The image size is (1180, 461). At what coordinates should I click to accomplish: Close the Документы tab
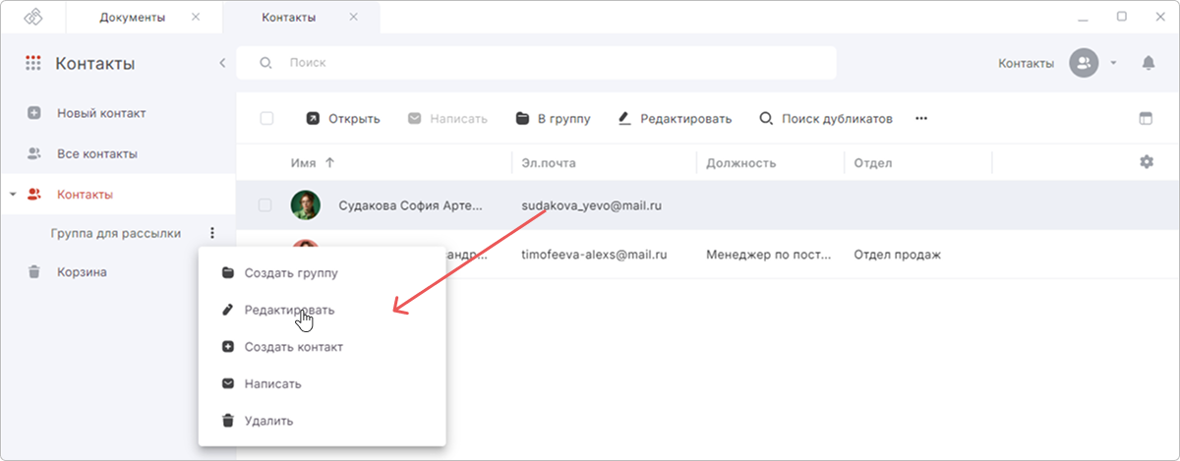(195, 18)
